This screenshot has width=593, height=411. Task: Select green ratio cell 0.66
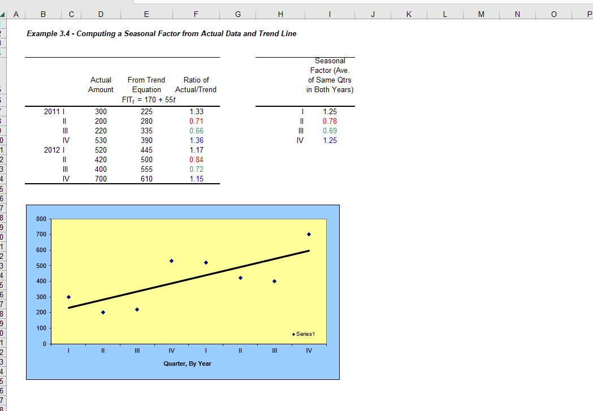[x=196, y=131]
